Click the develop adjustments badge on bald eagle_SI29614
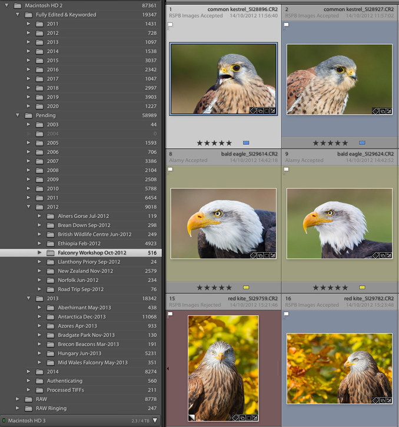This screenshot has height=427, width=399. pyautogui.click(x=272, y=256)
